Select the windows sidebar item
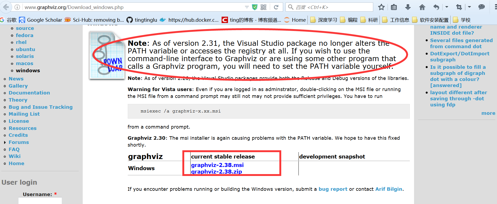This screenshot has height=204, width=497. (x=28, y=70)
